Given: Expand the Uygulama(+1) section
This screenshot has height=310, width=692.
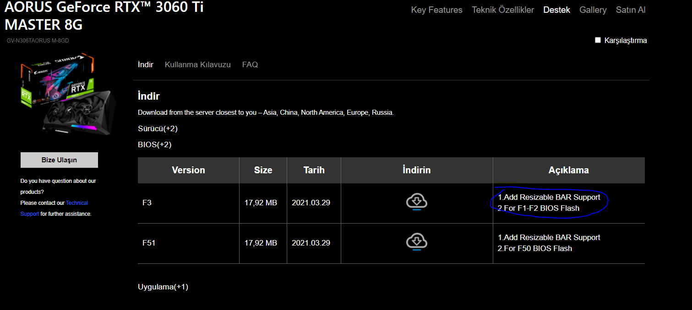Looking at the screenshot, I should [x=163, y=287].
